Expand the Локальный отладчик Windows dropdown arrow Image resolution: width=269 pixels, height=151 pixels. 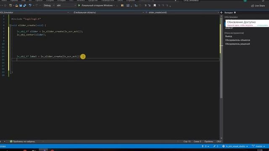click(114, 5)
